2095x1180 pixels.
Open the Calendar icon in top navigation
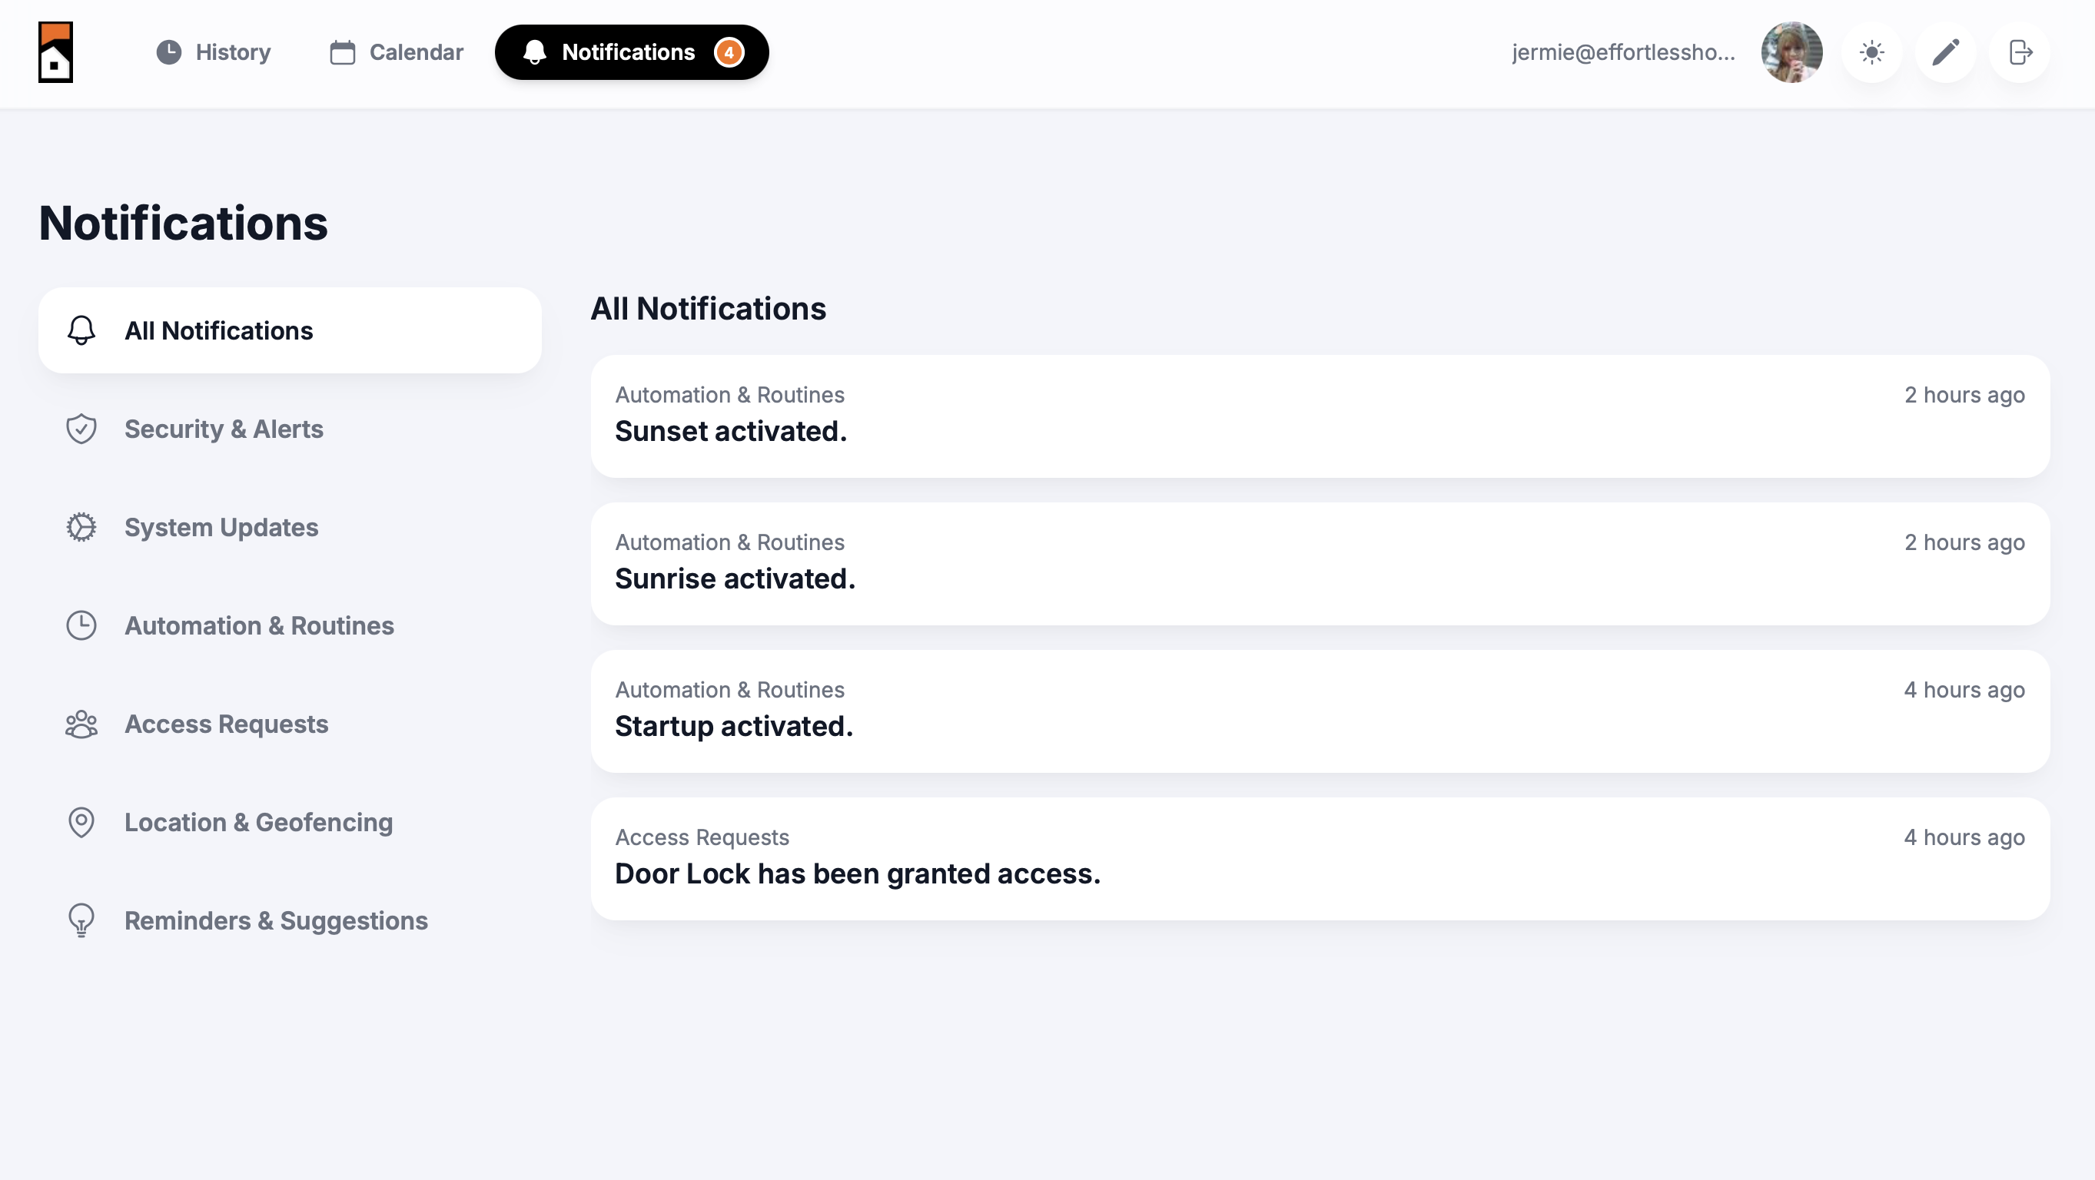point(344,52)
